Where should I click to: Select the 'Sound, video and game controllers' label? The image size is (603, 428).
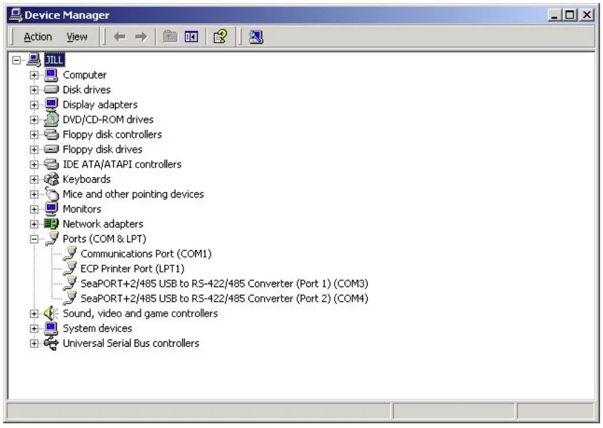point(140,314)
